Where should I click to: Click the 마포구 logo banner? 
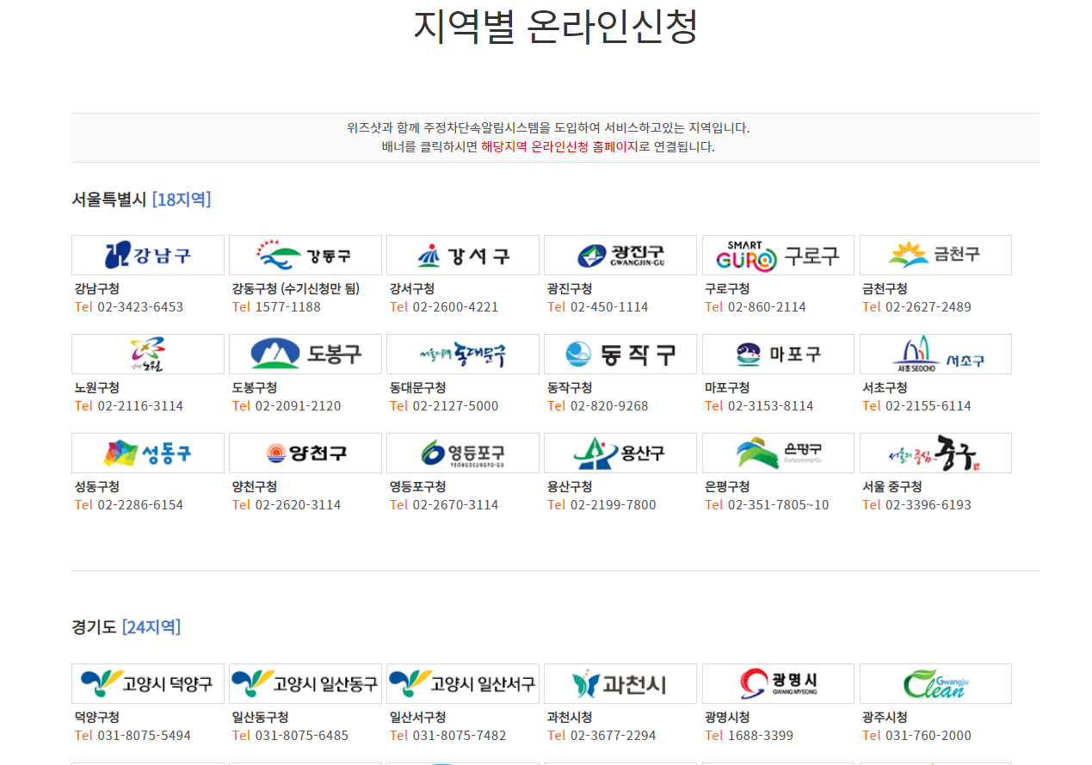coord(779,354)
